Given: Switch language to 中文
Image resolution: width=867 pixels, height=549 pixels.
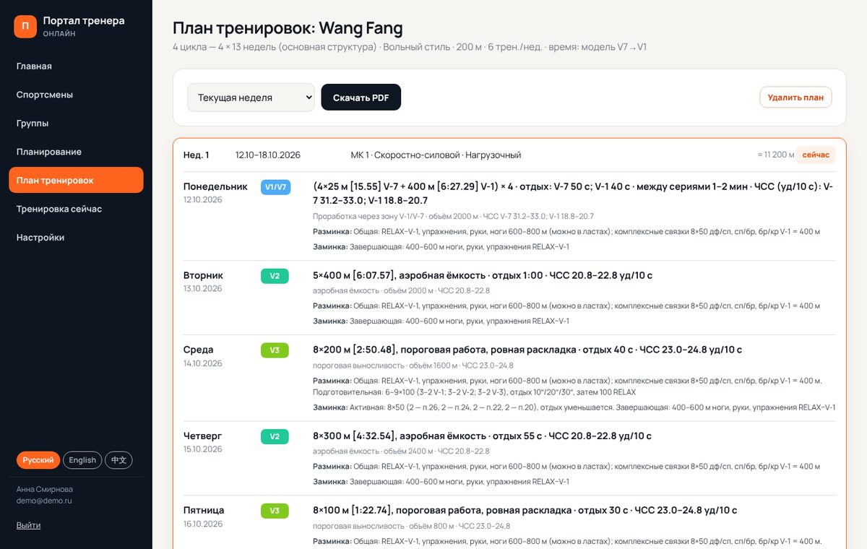Looking at the screenshot, I should (118, 460).
